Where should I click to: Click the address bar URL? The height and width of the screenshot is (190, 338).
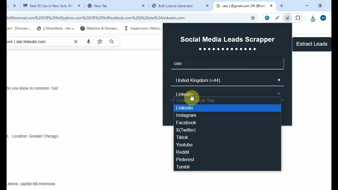pyautogui.click(x=96, y=18)
